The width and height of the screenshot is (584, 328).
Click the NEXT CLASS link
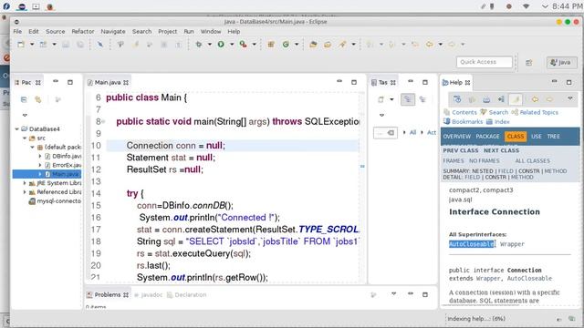(501, 150)
